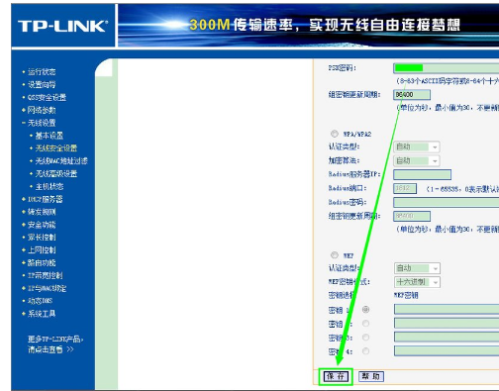Open WEP密钥格式 dropdown
The width and height of the screenshot is (499, 391).
417,282
